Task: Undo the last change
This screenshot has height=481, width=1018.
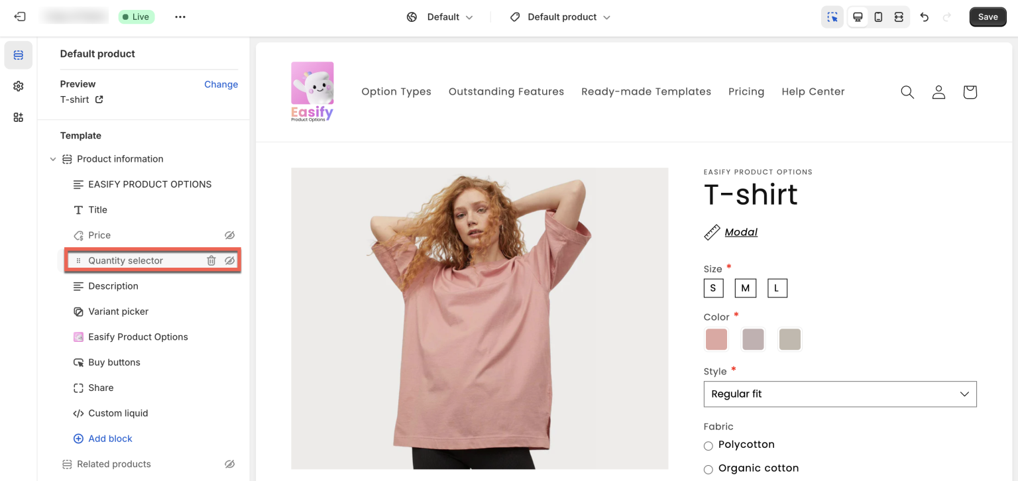Action: 925,17
